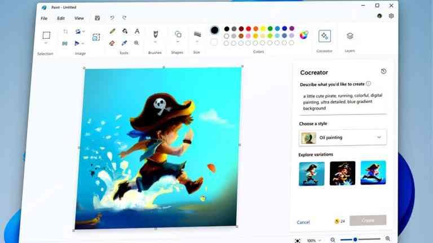
Task: Open Paint settings gear
Action: tap(391, 16)
